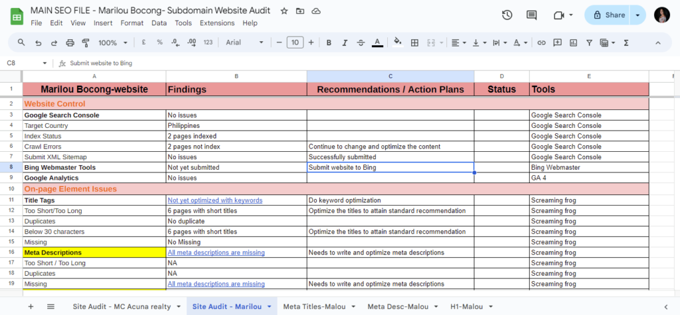Click the font size field
The height and width of the screenshot is (315, 680).
click(x=295, y=42)
